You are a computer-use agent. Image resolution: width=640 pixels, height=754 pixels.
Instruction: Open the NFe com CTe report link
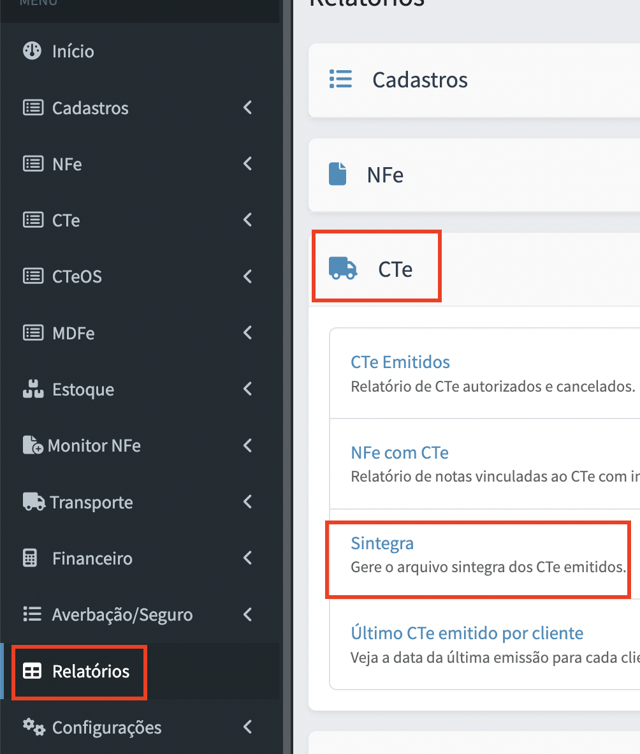point(400,452)
